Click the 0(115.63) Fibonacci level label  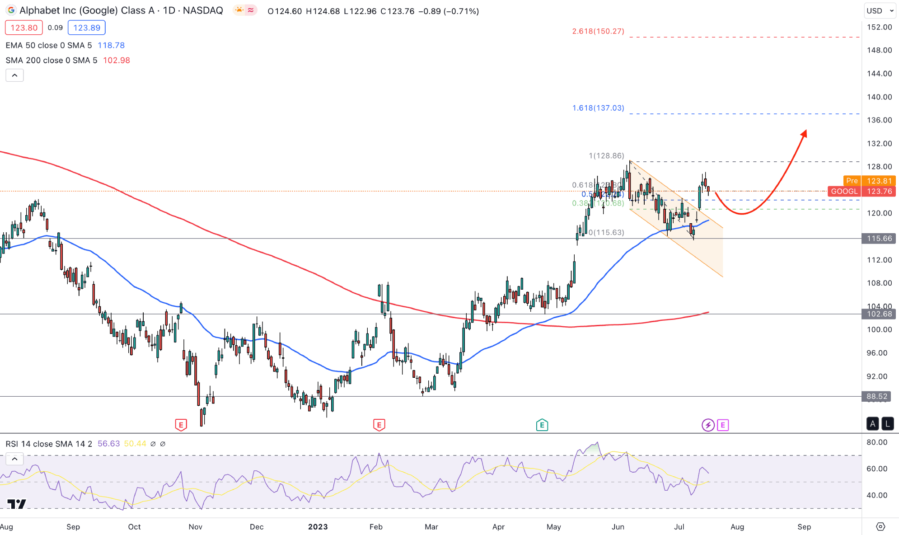tap(606, 232)
